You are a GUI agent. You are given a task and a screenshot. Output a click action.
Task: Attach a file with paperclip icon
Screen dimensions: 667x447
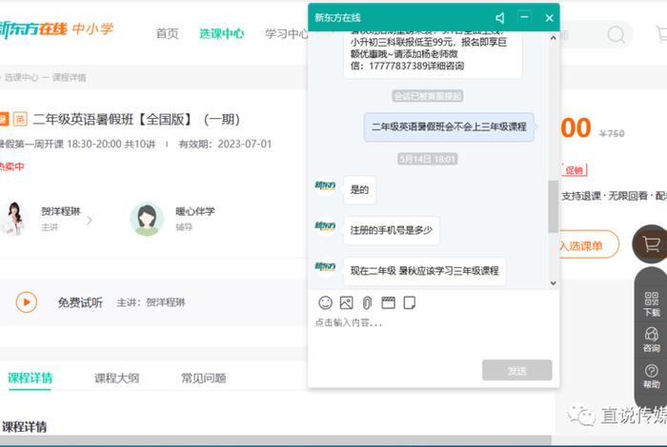(x=367, y=302)
